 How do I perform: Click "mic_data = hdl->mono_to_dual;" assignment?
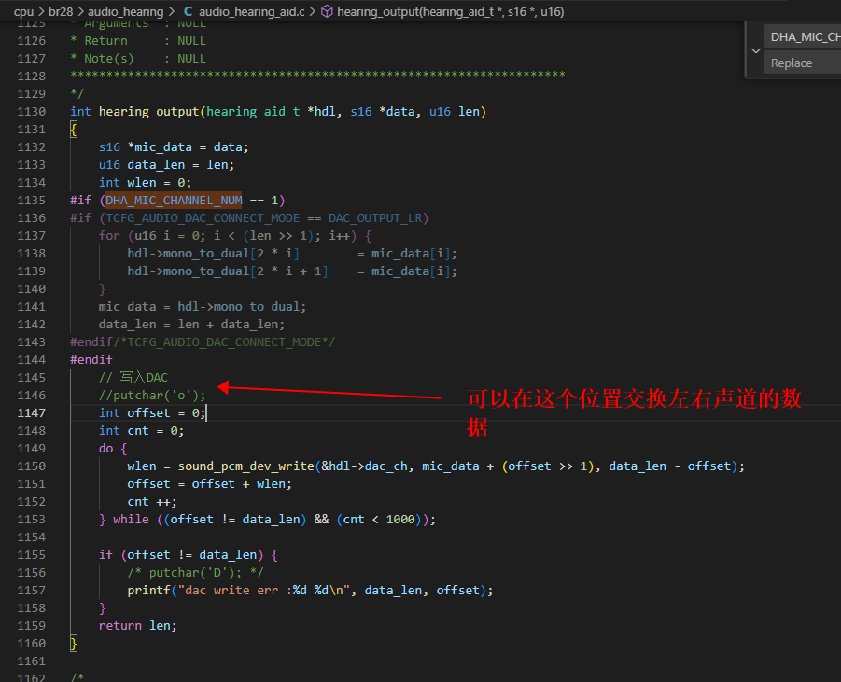[x=203, y=306]
